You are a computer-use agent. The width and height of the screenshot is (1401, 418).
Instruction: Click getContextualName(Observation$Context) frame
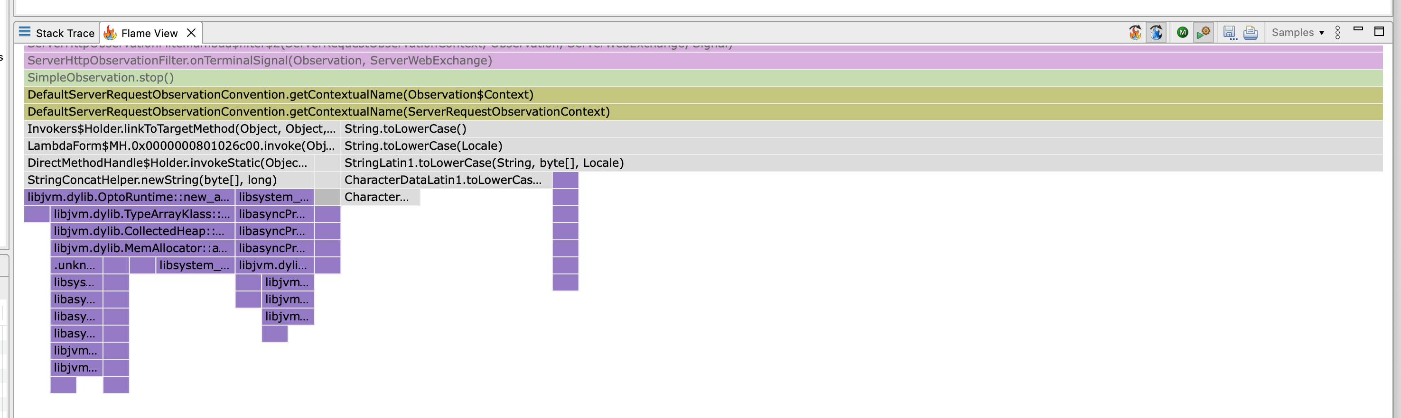703,94
